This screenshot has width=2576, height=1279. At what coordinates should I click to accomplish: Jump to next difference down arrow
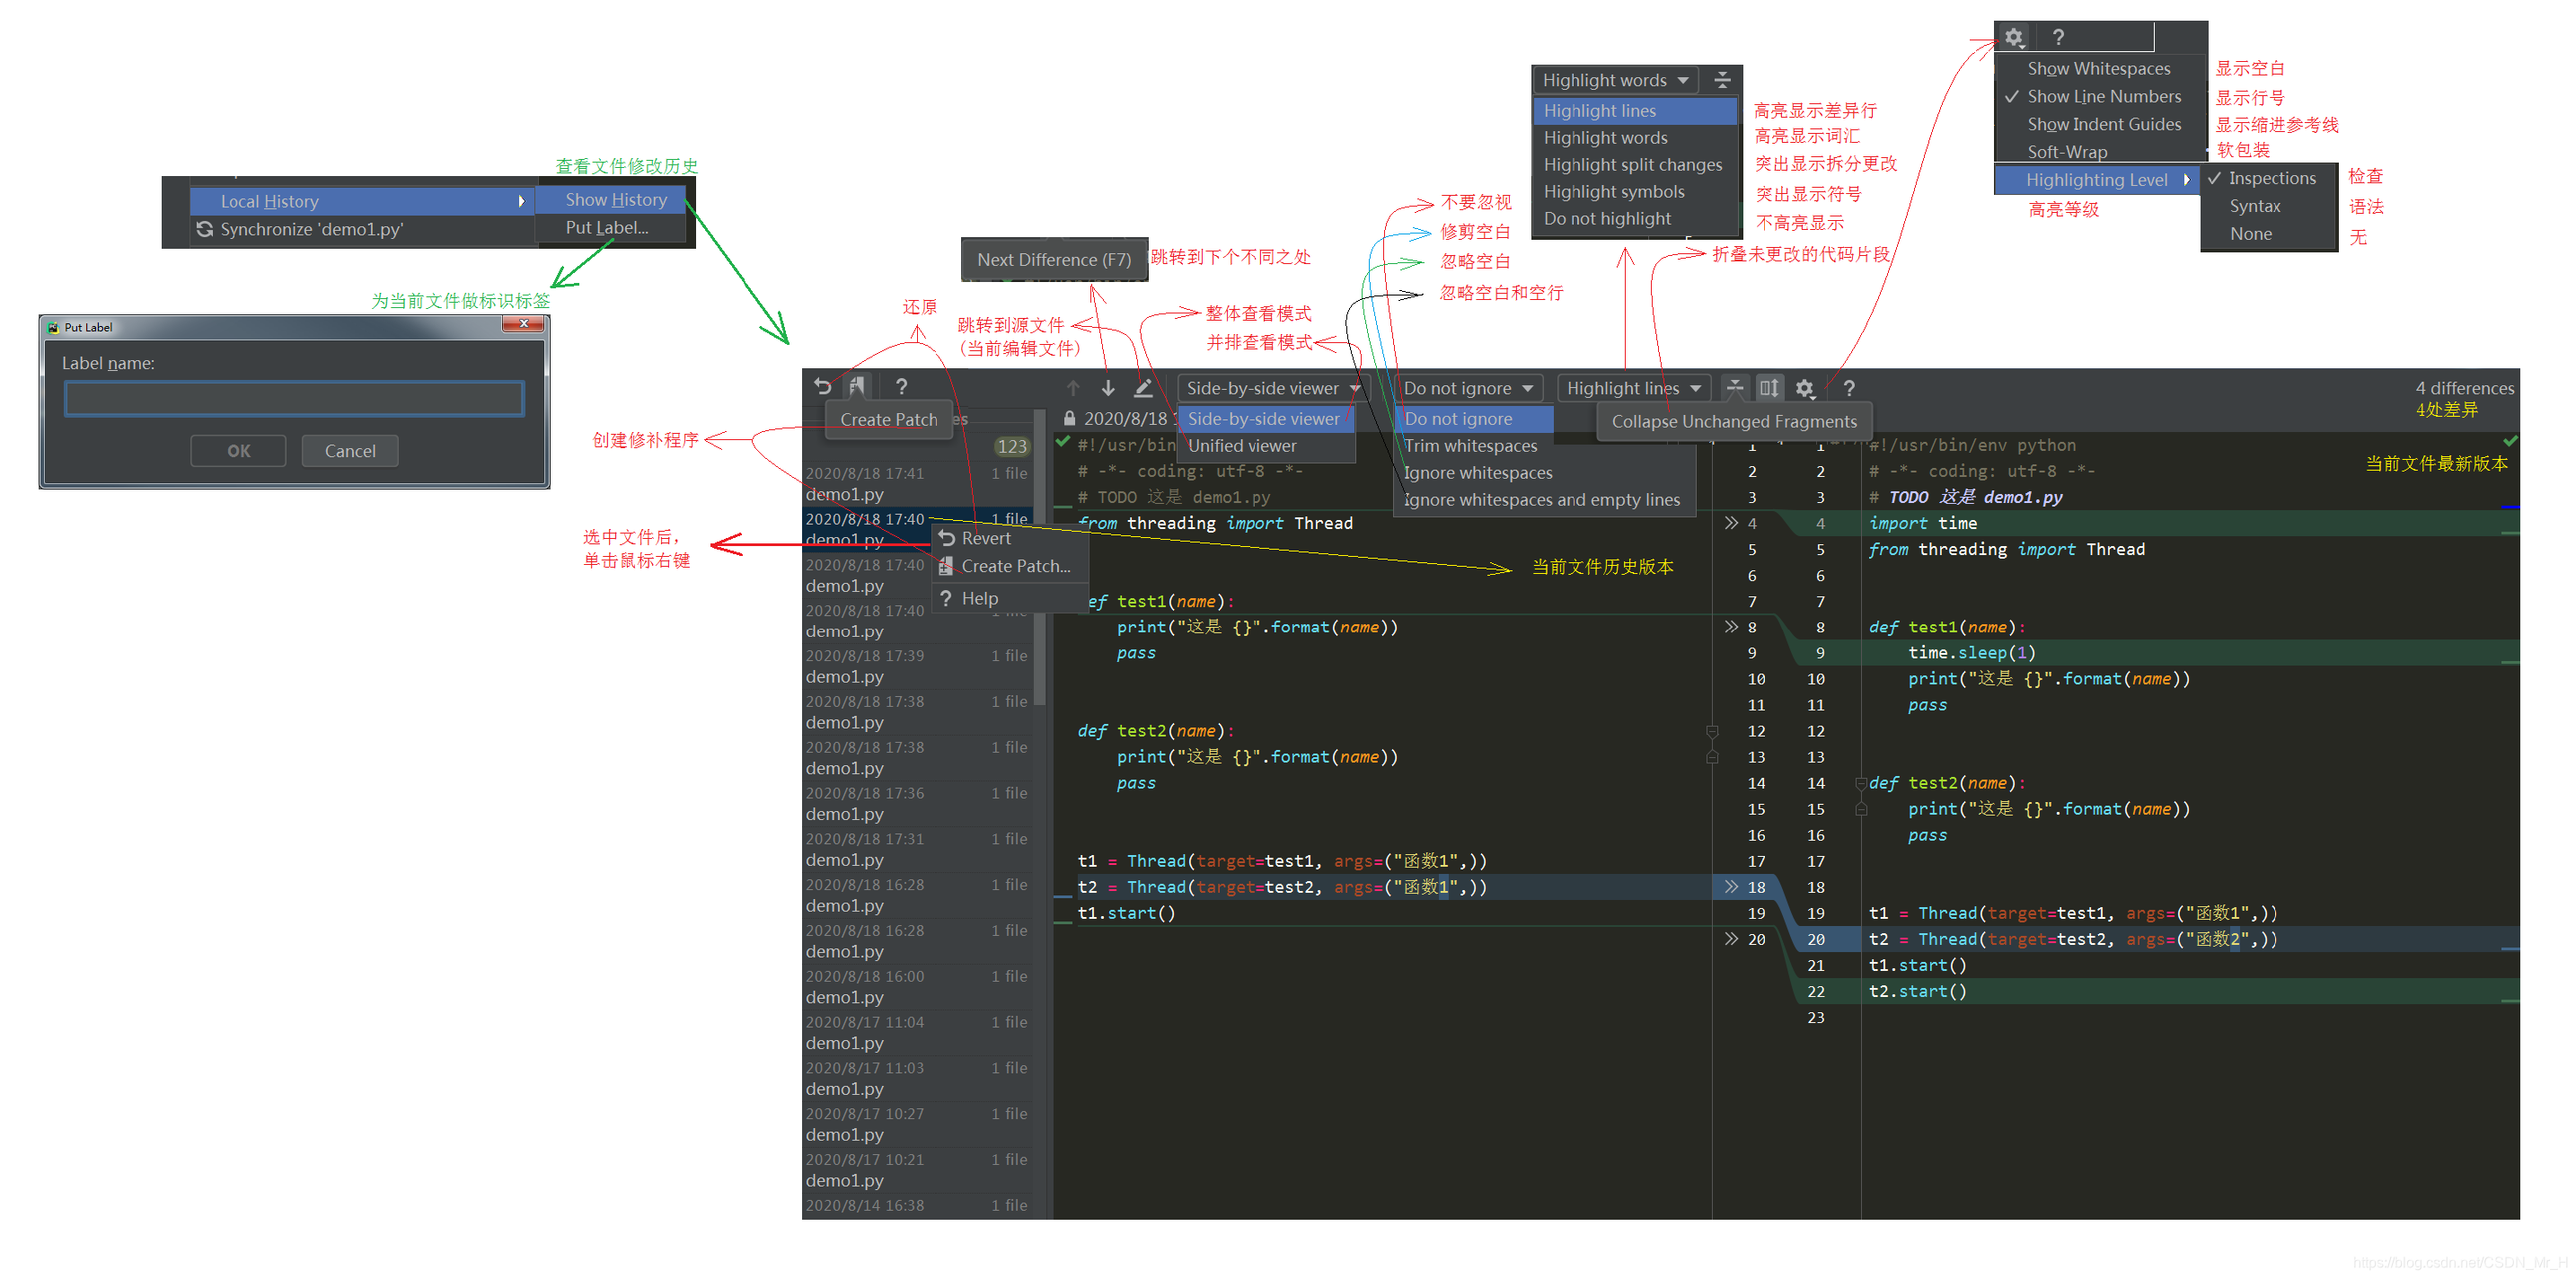pos(1108,388)
